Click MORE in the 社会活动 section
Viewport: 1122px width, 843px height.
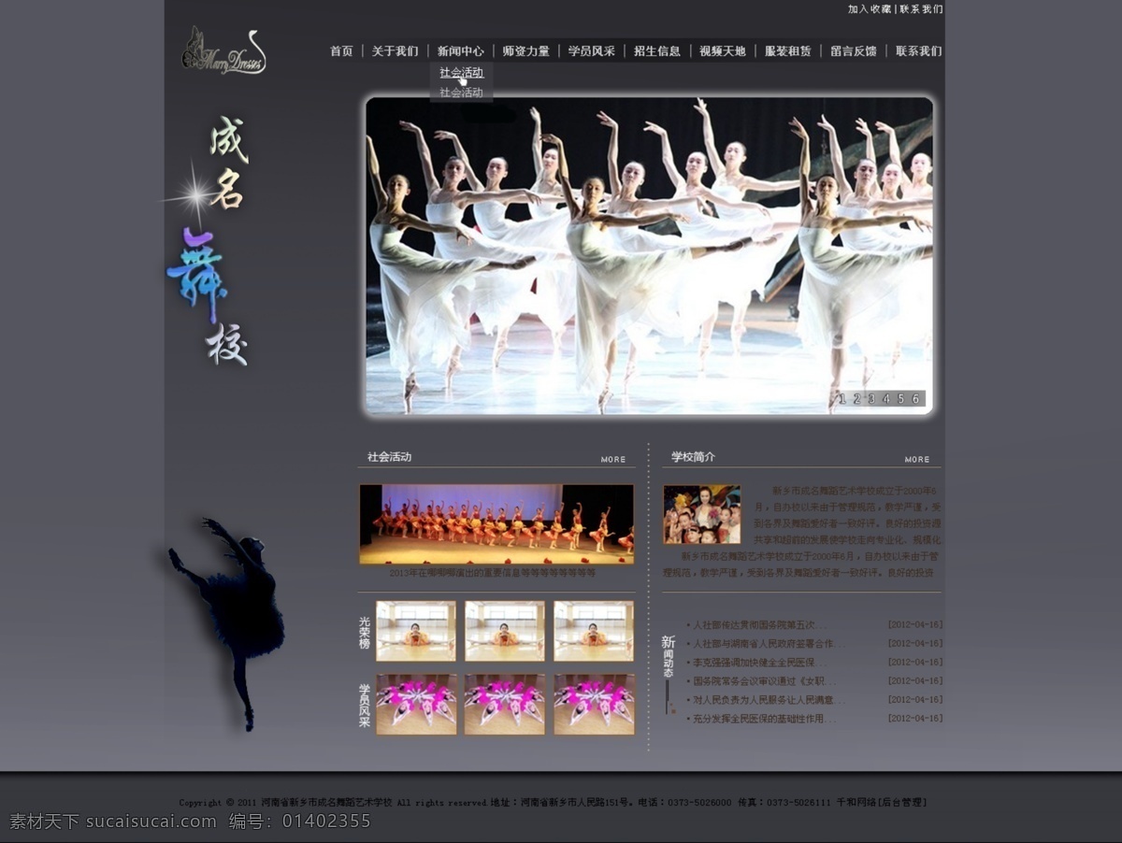click(x=613, y=460)
